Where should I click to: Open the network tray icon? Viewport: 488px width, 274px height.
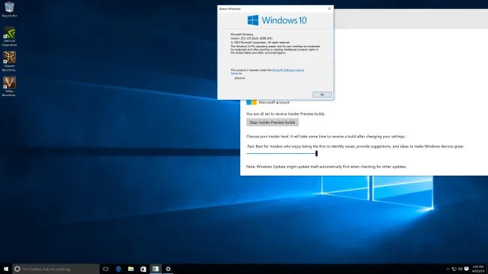[x=454, y=269]
